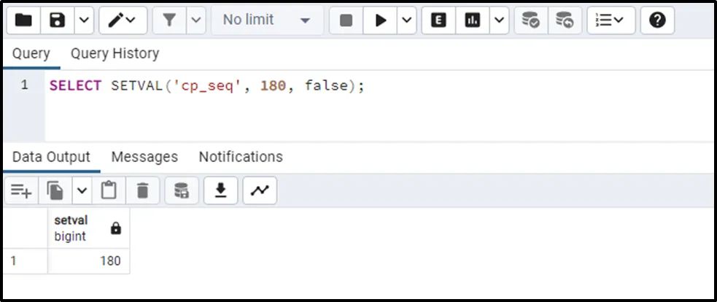Image resolution: width=717 pixels, height=302 pixels.
Task: Stop the running query
Action: [x=346, y=20]
